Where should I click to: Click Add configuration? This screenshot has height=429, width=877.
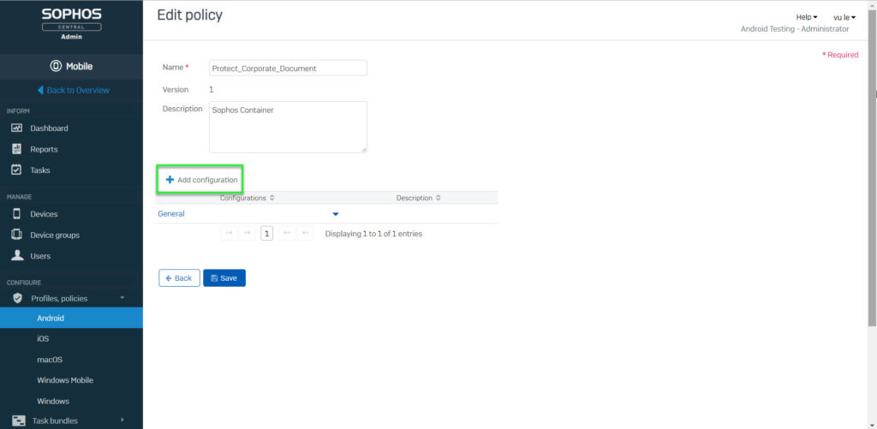[x=201, y=180]
